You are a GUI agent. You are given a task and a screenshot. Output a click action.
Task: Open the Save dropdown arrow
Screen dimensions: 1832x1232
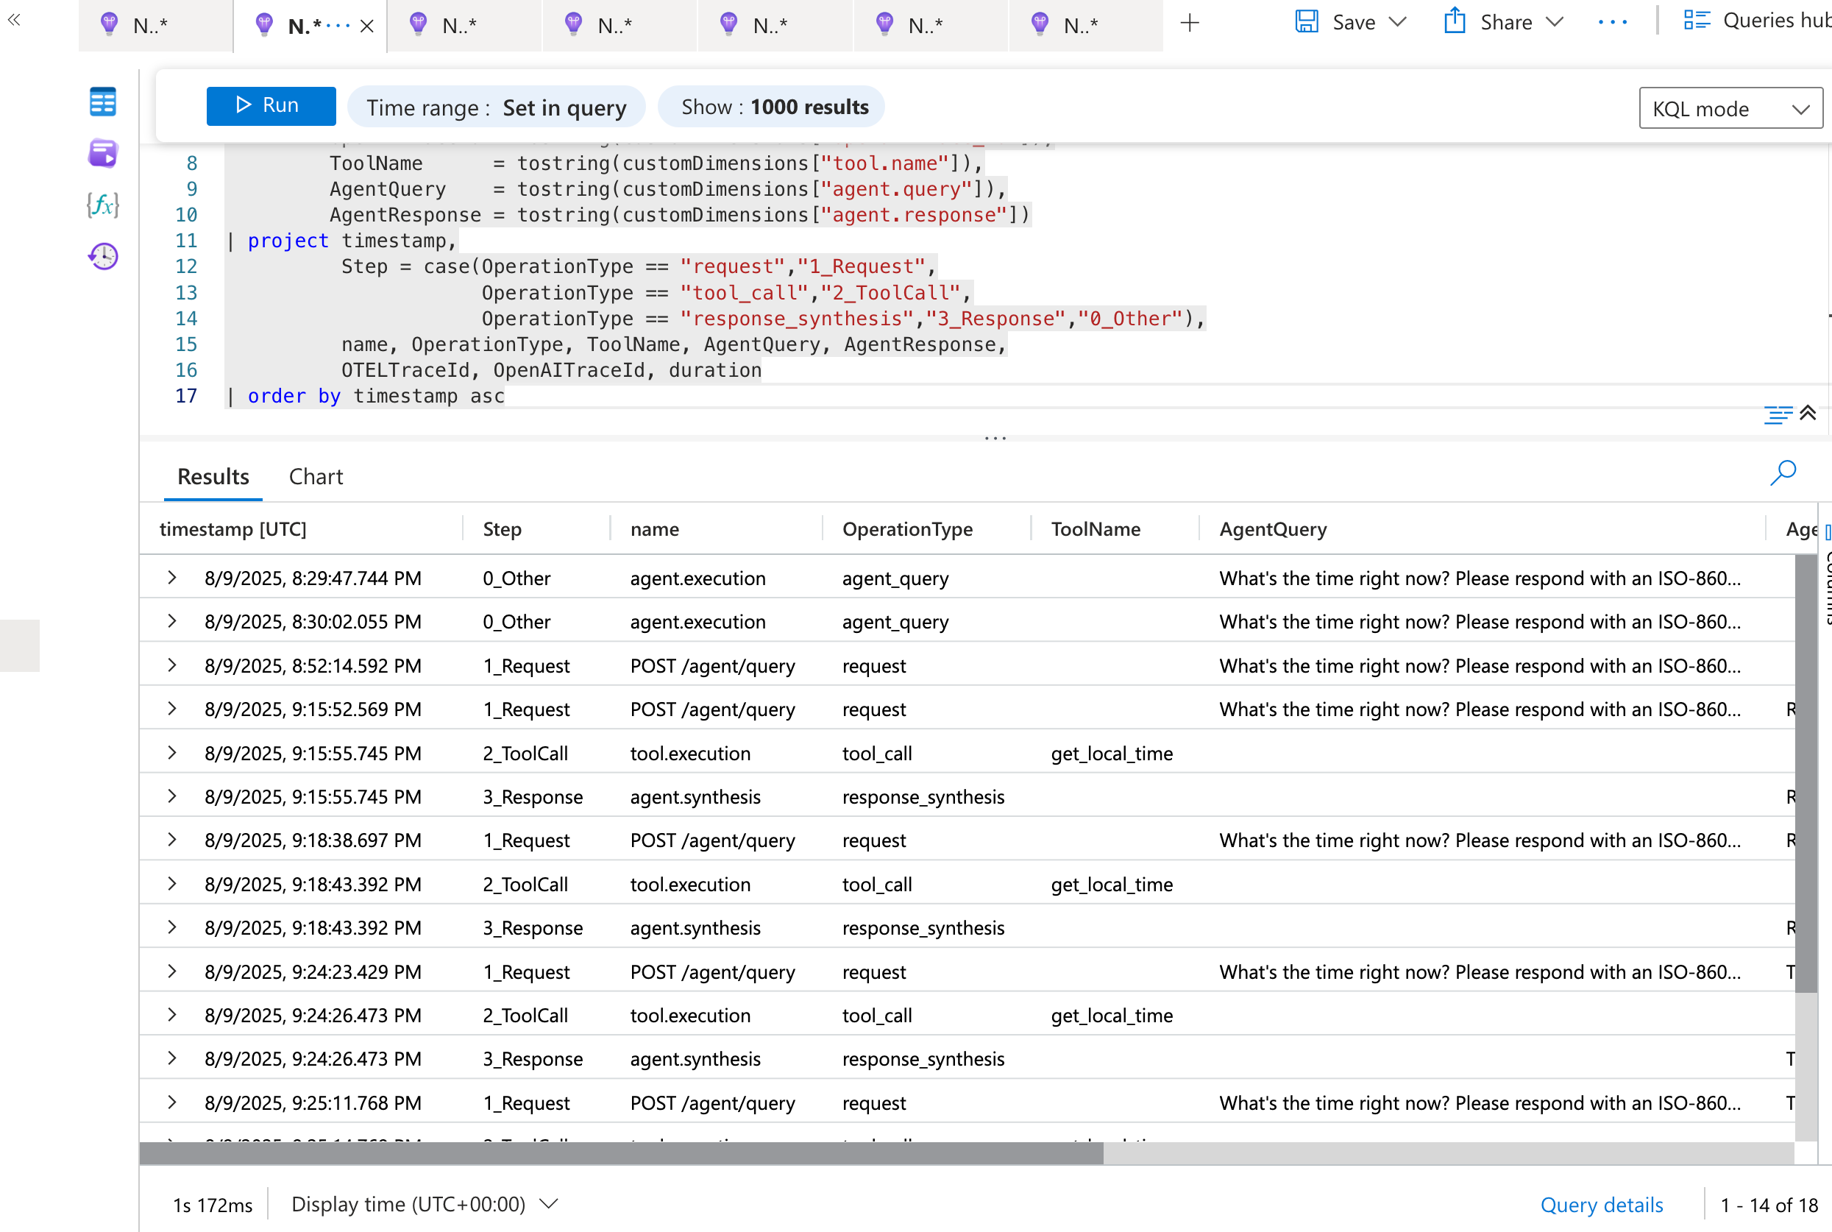pos(1397,22)
